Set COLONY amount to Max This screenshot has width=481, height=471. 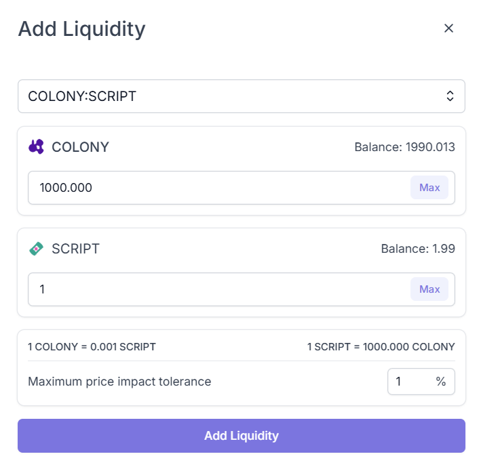point(429,188)
